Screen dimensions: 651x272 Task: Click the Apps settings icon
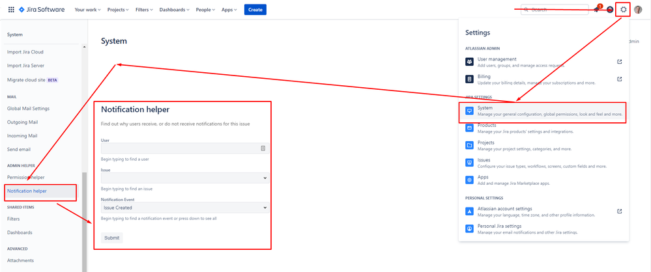470,180
